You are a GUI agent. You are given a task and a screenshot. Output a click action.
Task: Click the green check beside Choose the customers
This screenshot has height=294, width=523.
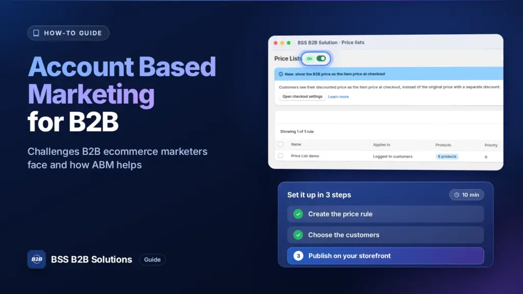[x=298, y=235]
